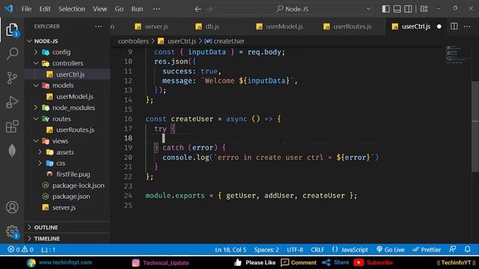Open the Manage settings gear
The height and width of the screenshot is (269, 479).
[12, 232]
